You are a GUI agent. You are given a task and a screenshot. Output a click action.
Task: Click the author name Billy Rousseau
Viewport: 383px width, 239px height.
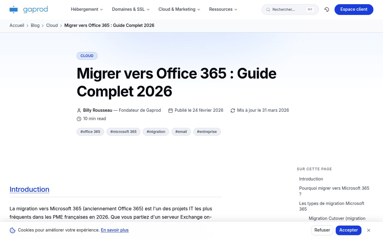(98, 110)
